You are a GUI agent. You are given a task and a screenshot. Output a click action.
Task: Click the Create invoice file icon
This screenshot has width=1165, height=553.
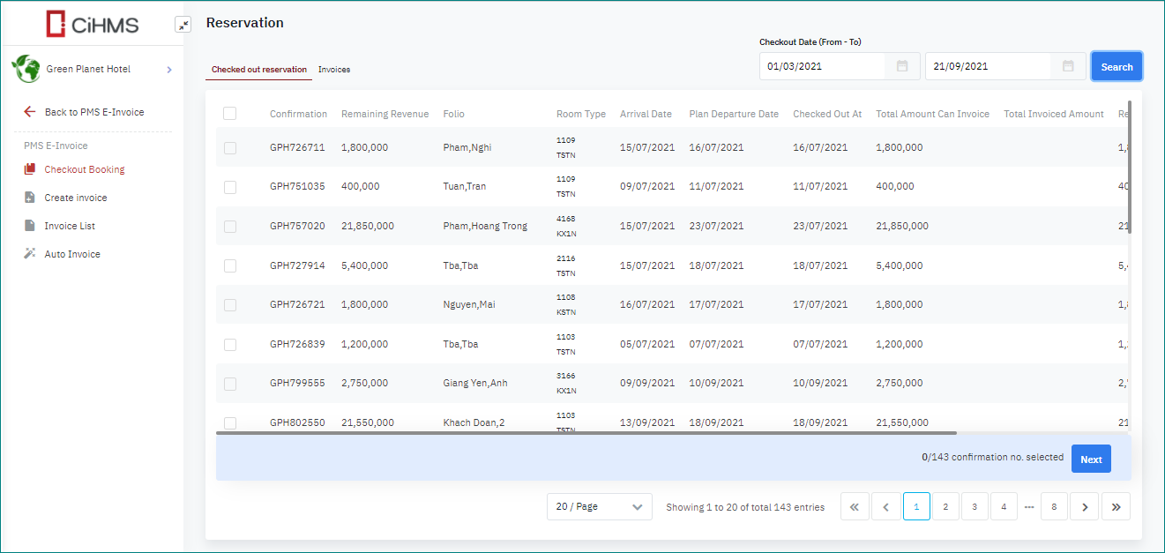point(30,198)
